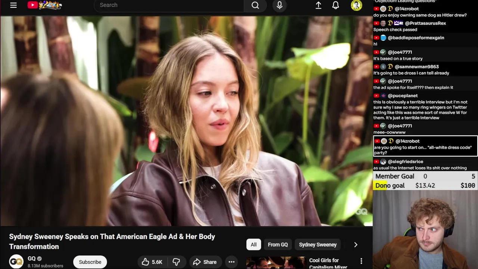Click chat user @siegfriedsrice
The height and width of the screenshot is (269, 478).
coord(405,161)
